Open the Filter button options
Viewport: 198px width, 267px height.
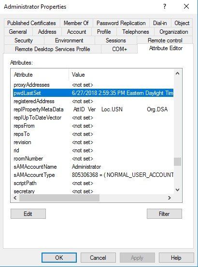pos(164,214)
